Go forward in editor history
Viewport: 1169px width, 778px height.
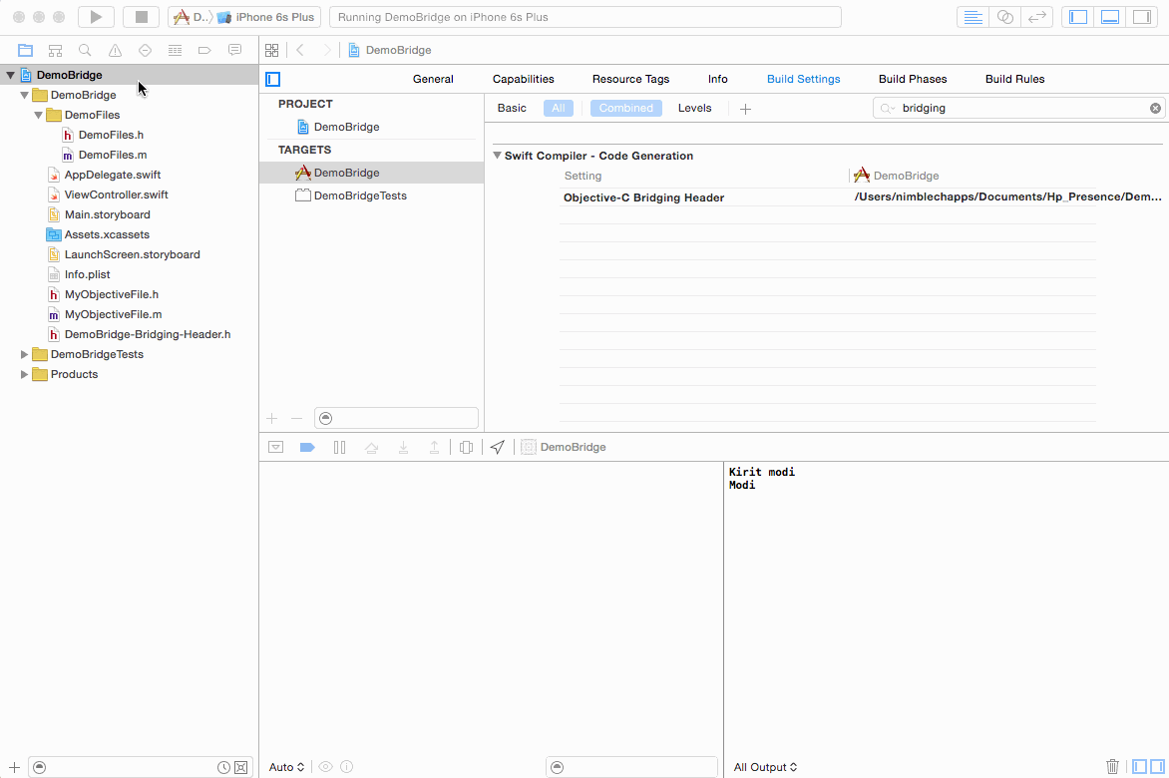[x=326, y=50]
